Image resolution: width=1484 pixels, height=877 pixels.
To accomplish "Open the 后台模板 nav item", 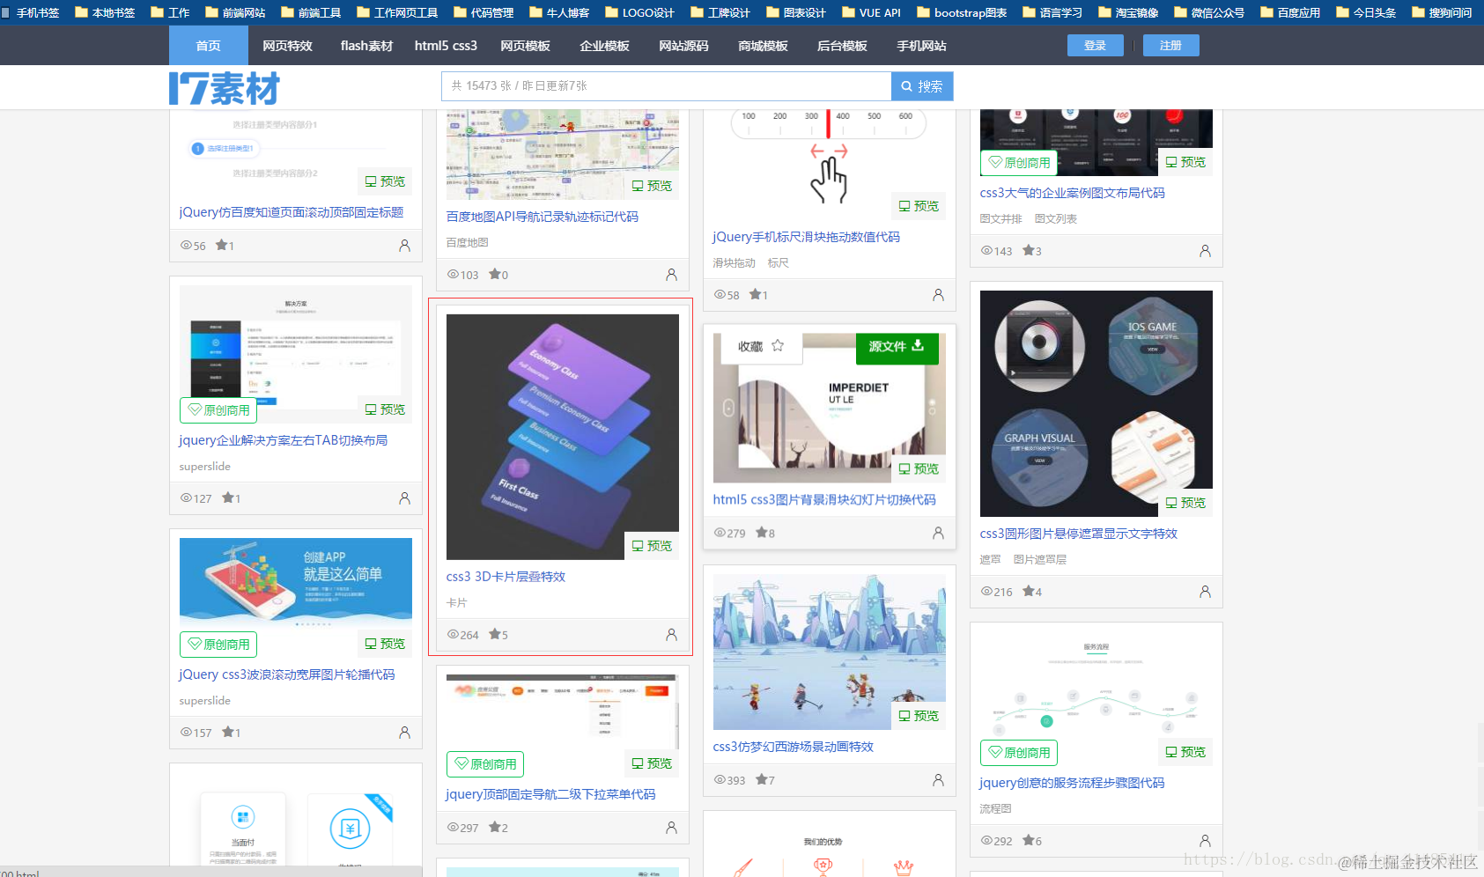I will pos(842,46).
